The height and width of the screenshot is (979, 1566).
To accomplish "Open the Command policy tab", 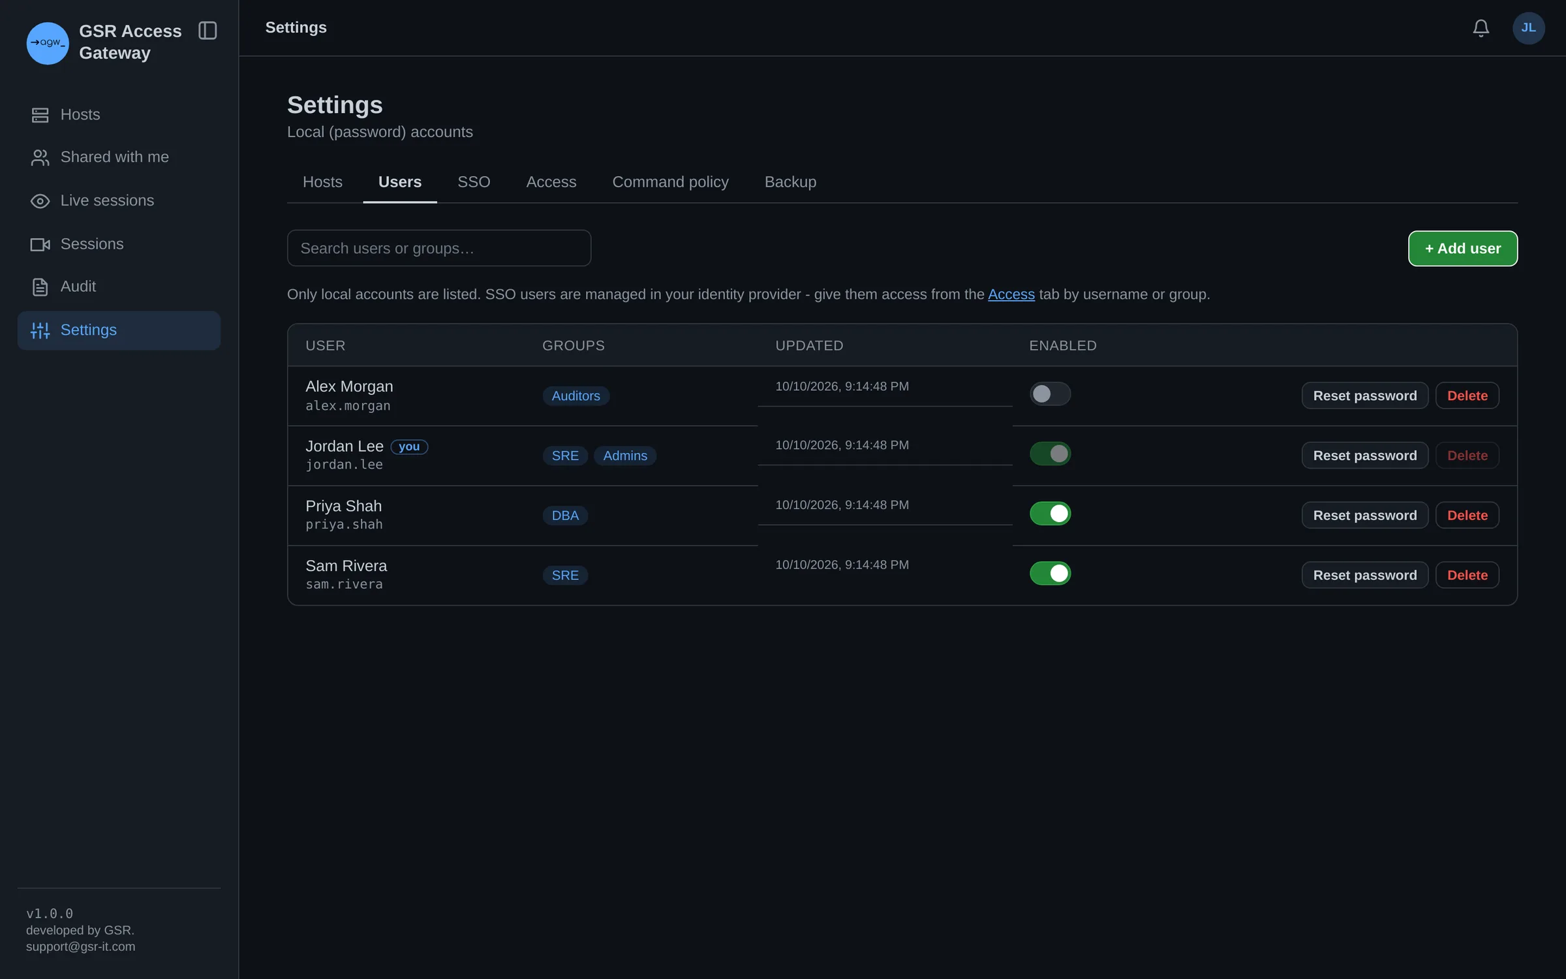I will point(670,182).
